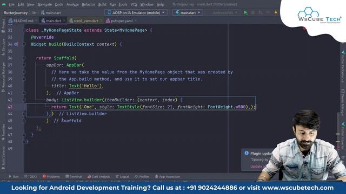This screenshot has width=346, height=194.
Task: Open the Tools menu
Action: click(123, 4)
